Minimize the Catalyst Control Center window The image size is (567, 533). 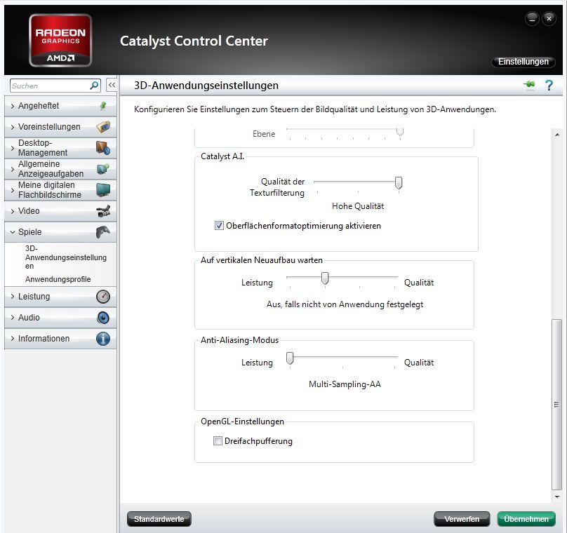(x=532, y=19)
